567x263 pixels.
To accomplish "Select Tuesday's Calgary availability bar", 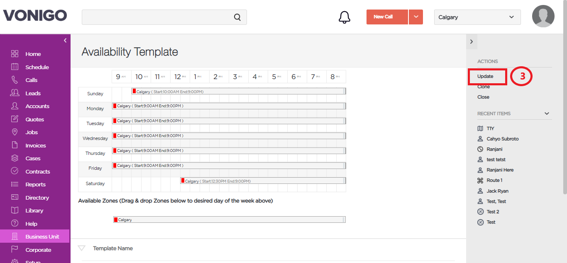I will point(229,121).
